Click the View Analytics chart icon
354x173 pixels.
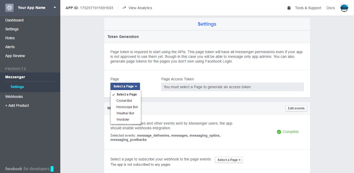pyautogui.click(x=124, y=8)
